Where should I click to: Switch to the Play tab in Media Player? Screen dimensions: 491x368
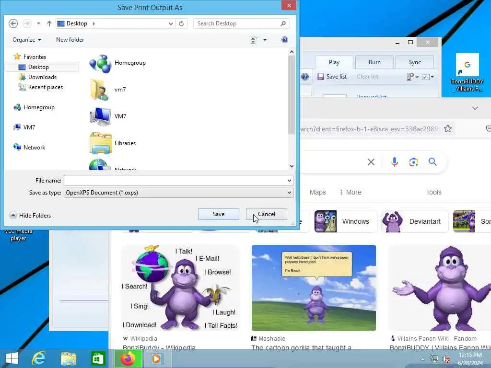coord(334,62)
